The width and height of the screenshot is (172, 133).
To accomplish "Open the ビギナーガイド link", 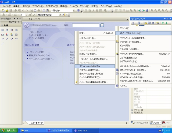I will click(x=35, y=32).
